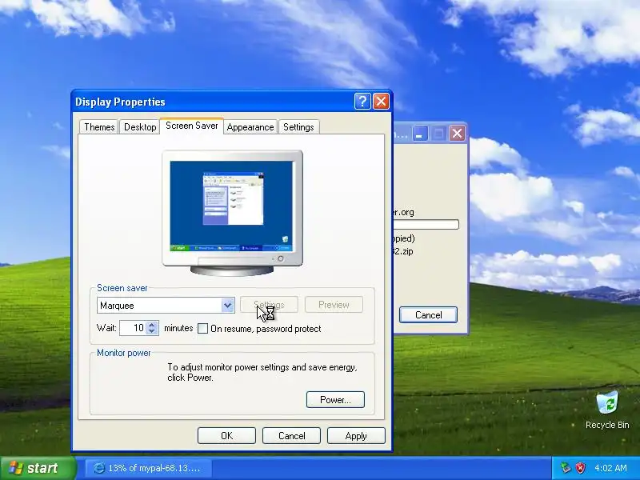
Task: Open the Appearance tab
Action: pos(250,127)
